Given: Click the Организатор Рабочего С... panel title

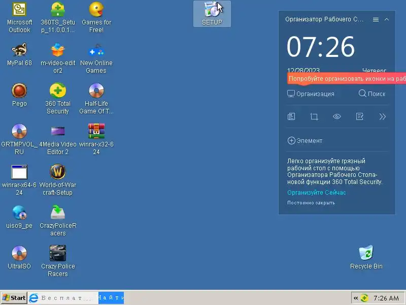Looking at the screenshot, I should coord(324,19).
